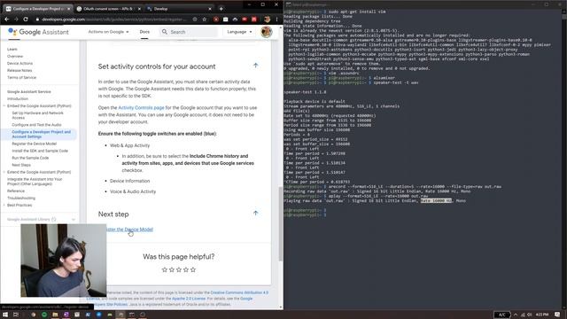Screen dimensions: 567x319
Task: Open File Explorer from the taskbar
Action: click(x=55, y=315)
